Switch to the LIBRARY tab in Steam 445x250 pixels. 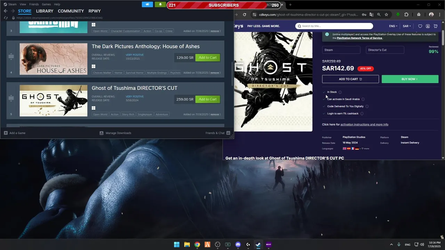tap(44, 11)
